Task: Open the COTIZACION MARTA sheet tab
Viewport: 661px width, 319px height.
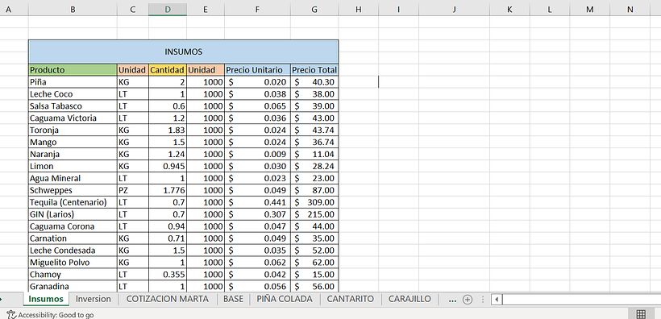Action: click(x=168, y=299)
